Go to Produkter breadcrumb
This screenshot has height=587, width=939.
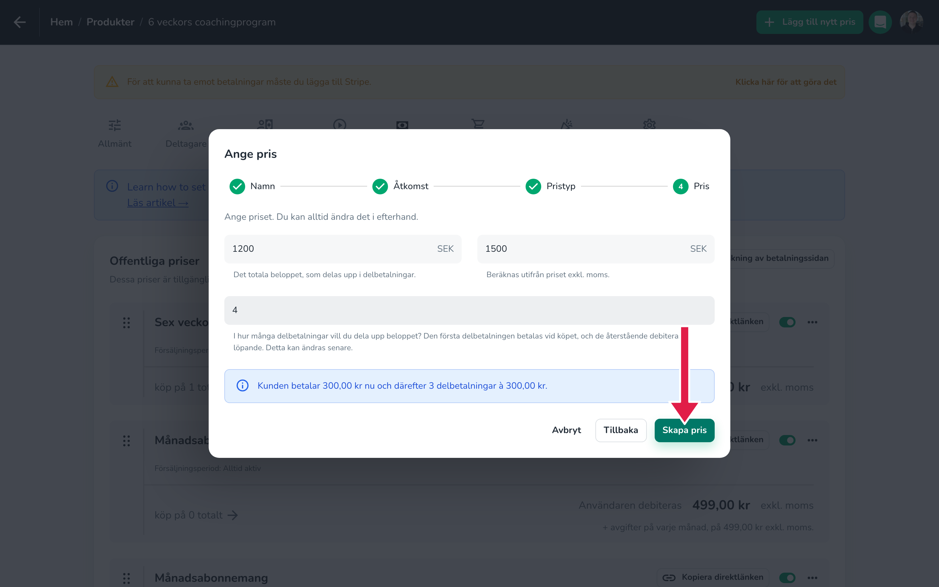click(x=110, y=22)
